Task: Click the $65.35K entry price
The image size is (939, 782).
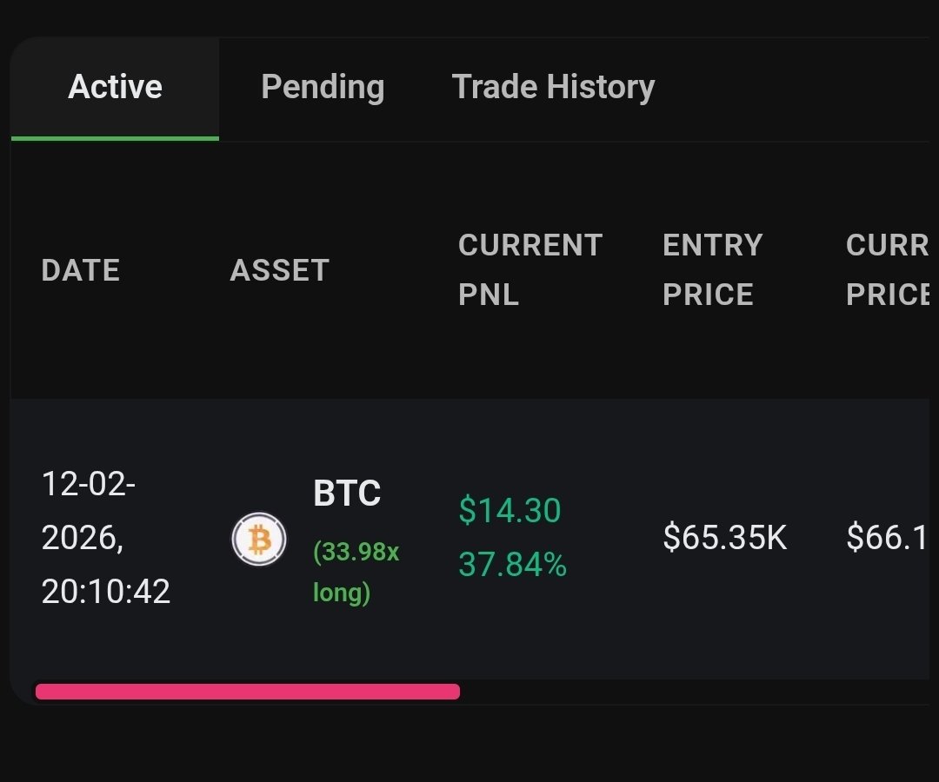Action: (x=724, y=537)
